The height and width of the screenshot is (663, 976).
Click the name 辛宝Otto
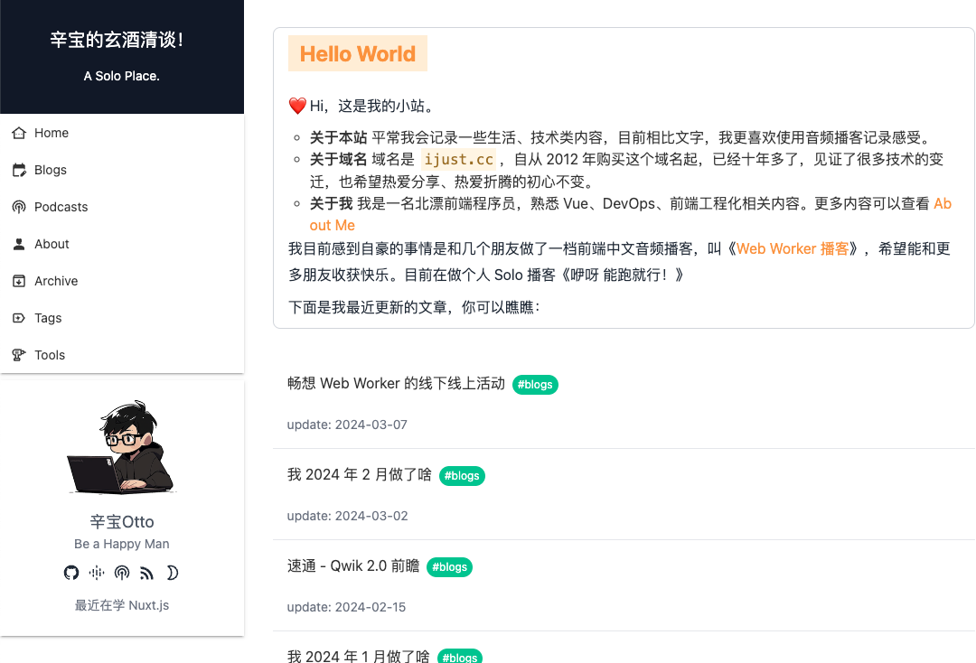(122, 522)
